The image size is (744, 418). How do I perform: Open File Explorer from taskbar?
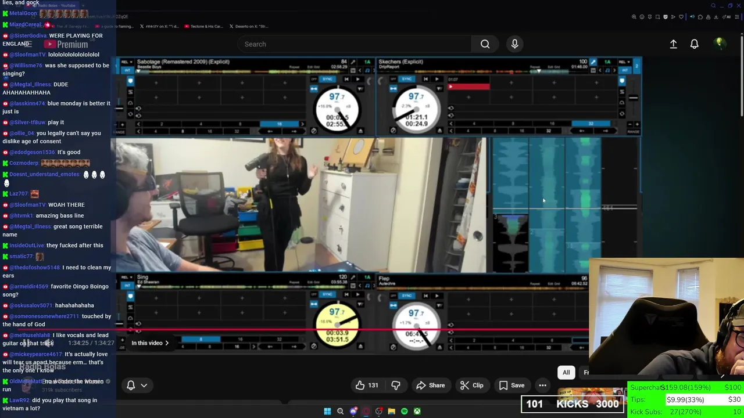pyautogui.click(x=391, y=412)
